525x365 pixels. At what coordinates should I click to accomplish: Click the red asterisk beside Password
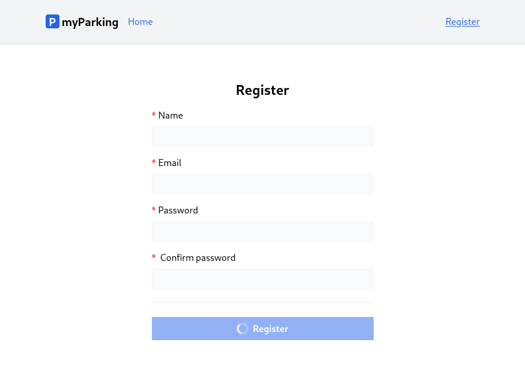154,209
